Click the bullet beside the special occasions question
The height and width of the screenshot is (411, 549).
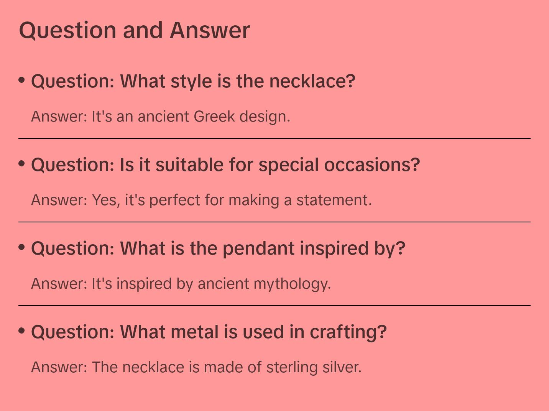tap(22, 164)
